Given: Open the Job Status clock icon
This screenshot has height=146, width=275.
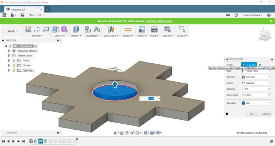Looking at the screenshot, I should point(236,15).
